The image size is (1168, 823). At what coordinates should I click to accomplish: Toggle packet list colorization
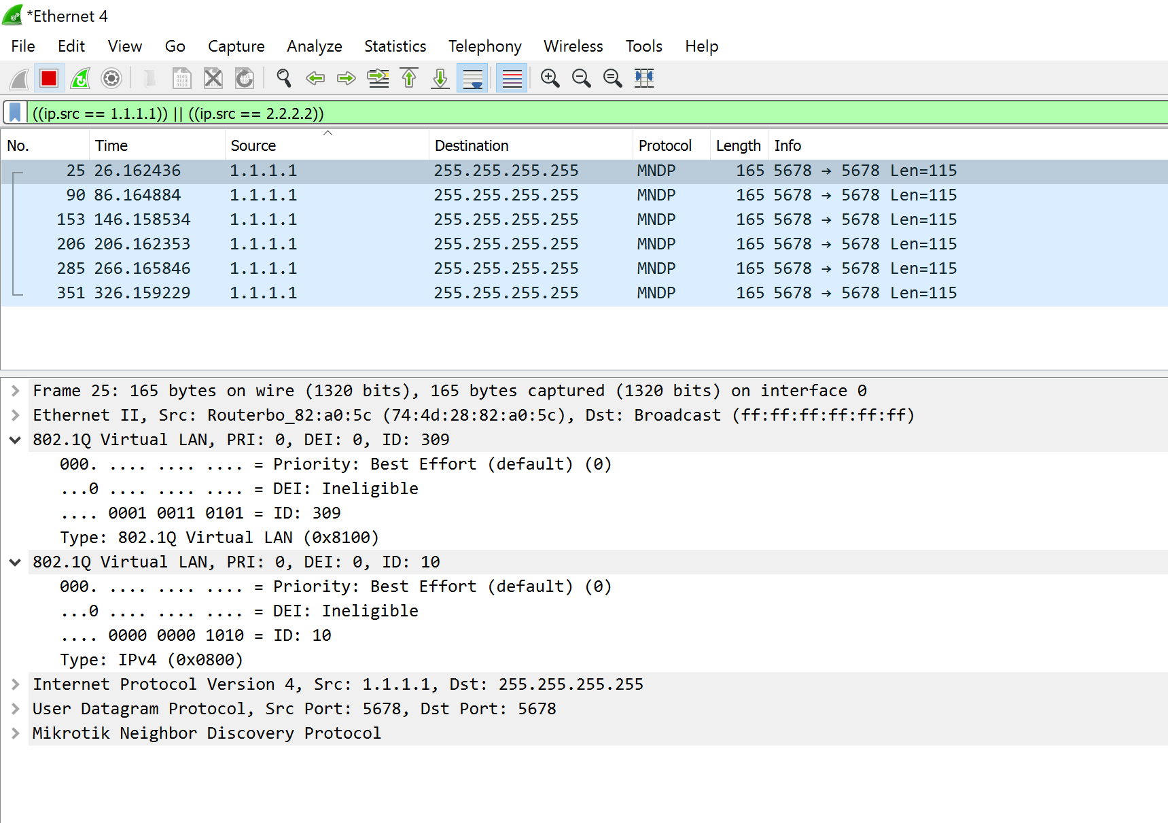pyautogui.click(x=512, y=78)
